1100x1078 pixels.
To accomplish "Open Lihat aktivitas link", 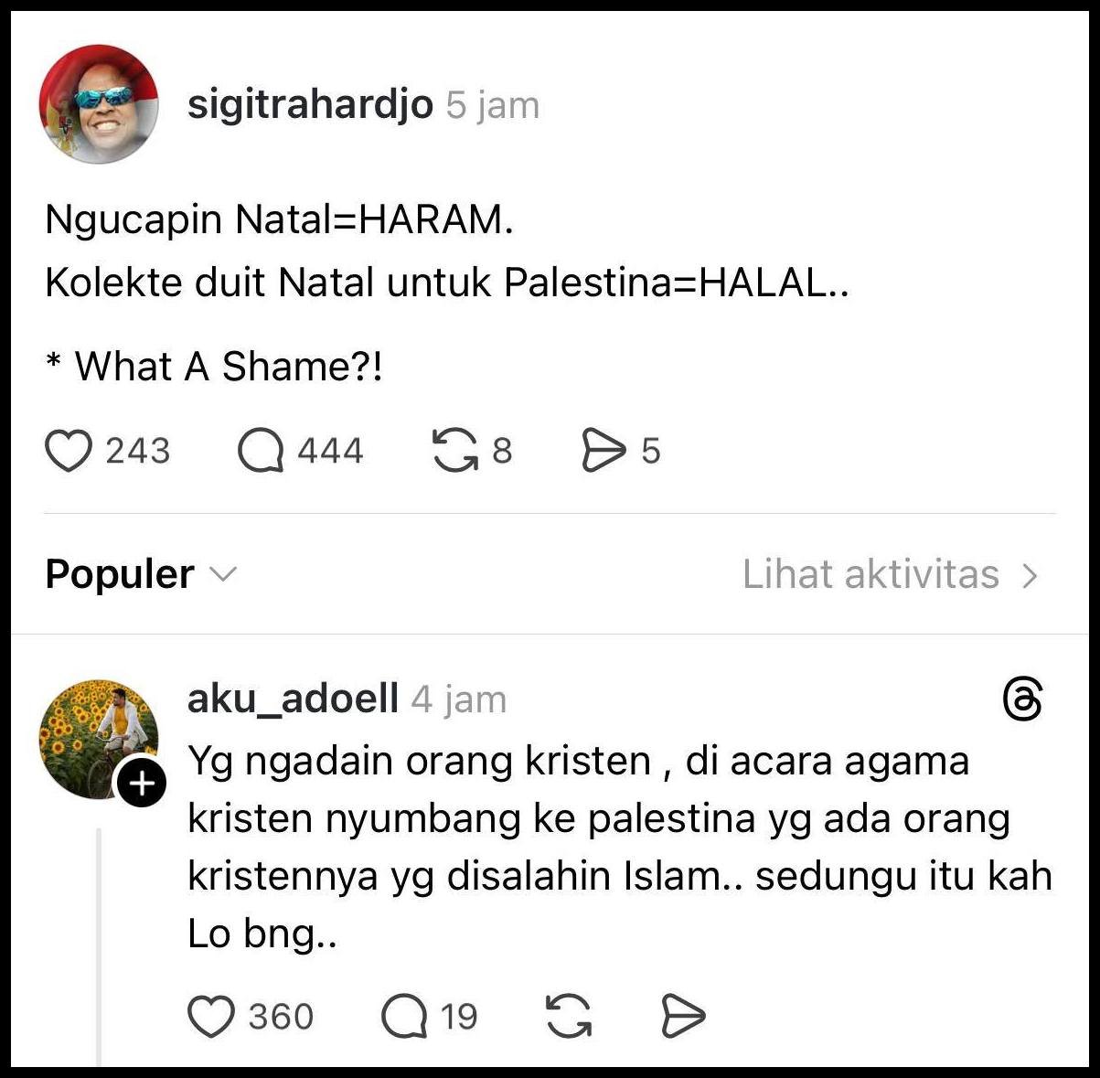I will [x=870, y=574].
